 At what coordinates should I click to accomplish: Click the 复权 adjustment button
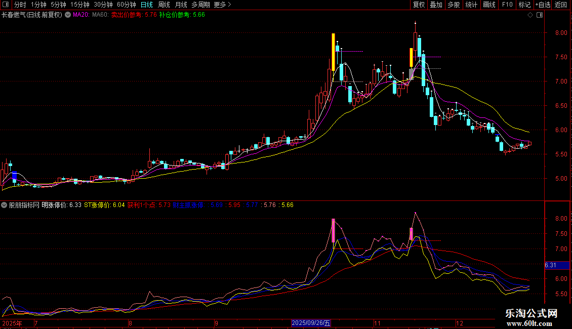pyautogui.click(x=419, y=5)
